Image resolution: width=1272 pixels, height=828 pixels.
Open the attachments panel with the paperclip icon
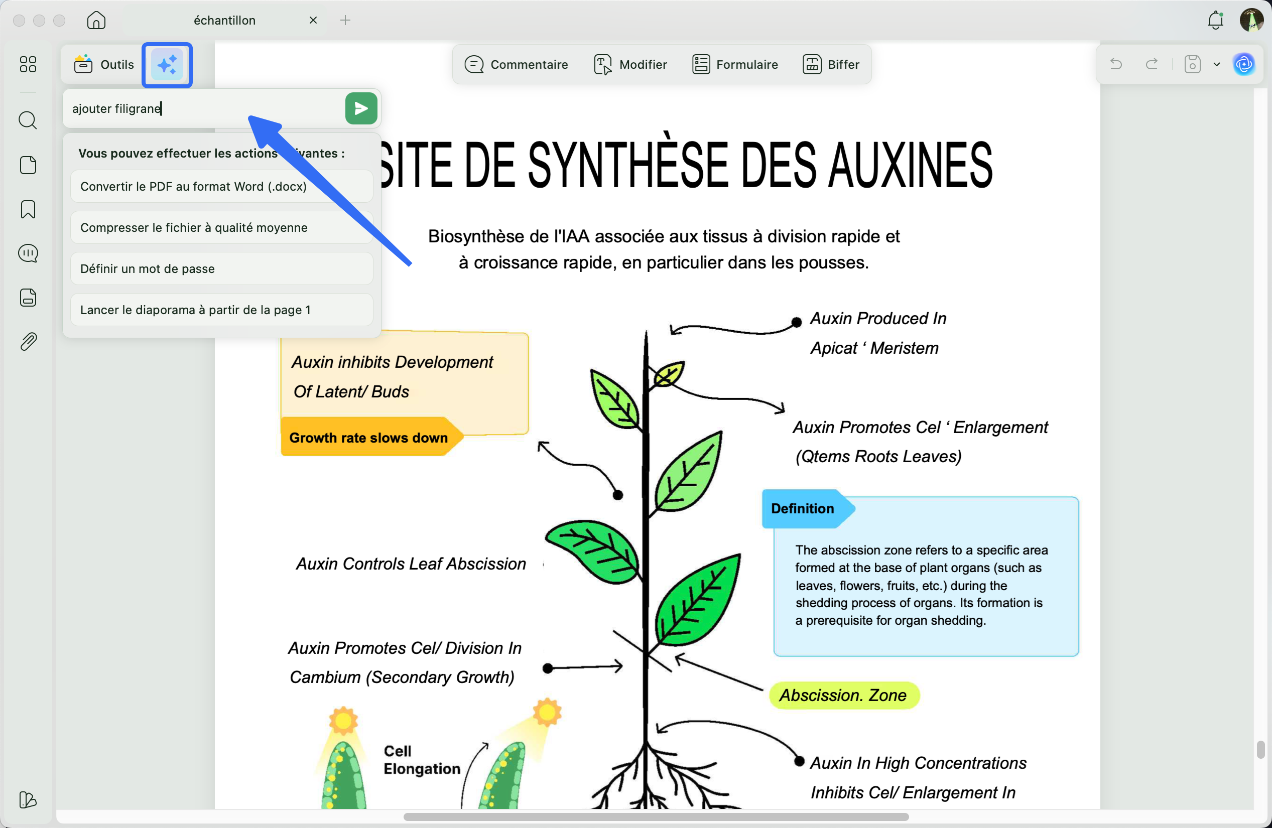pos(27,341)
